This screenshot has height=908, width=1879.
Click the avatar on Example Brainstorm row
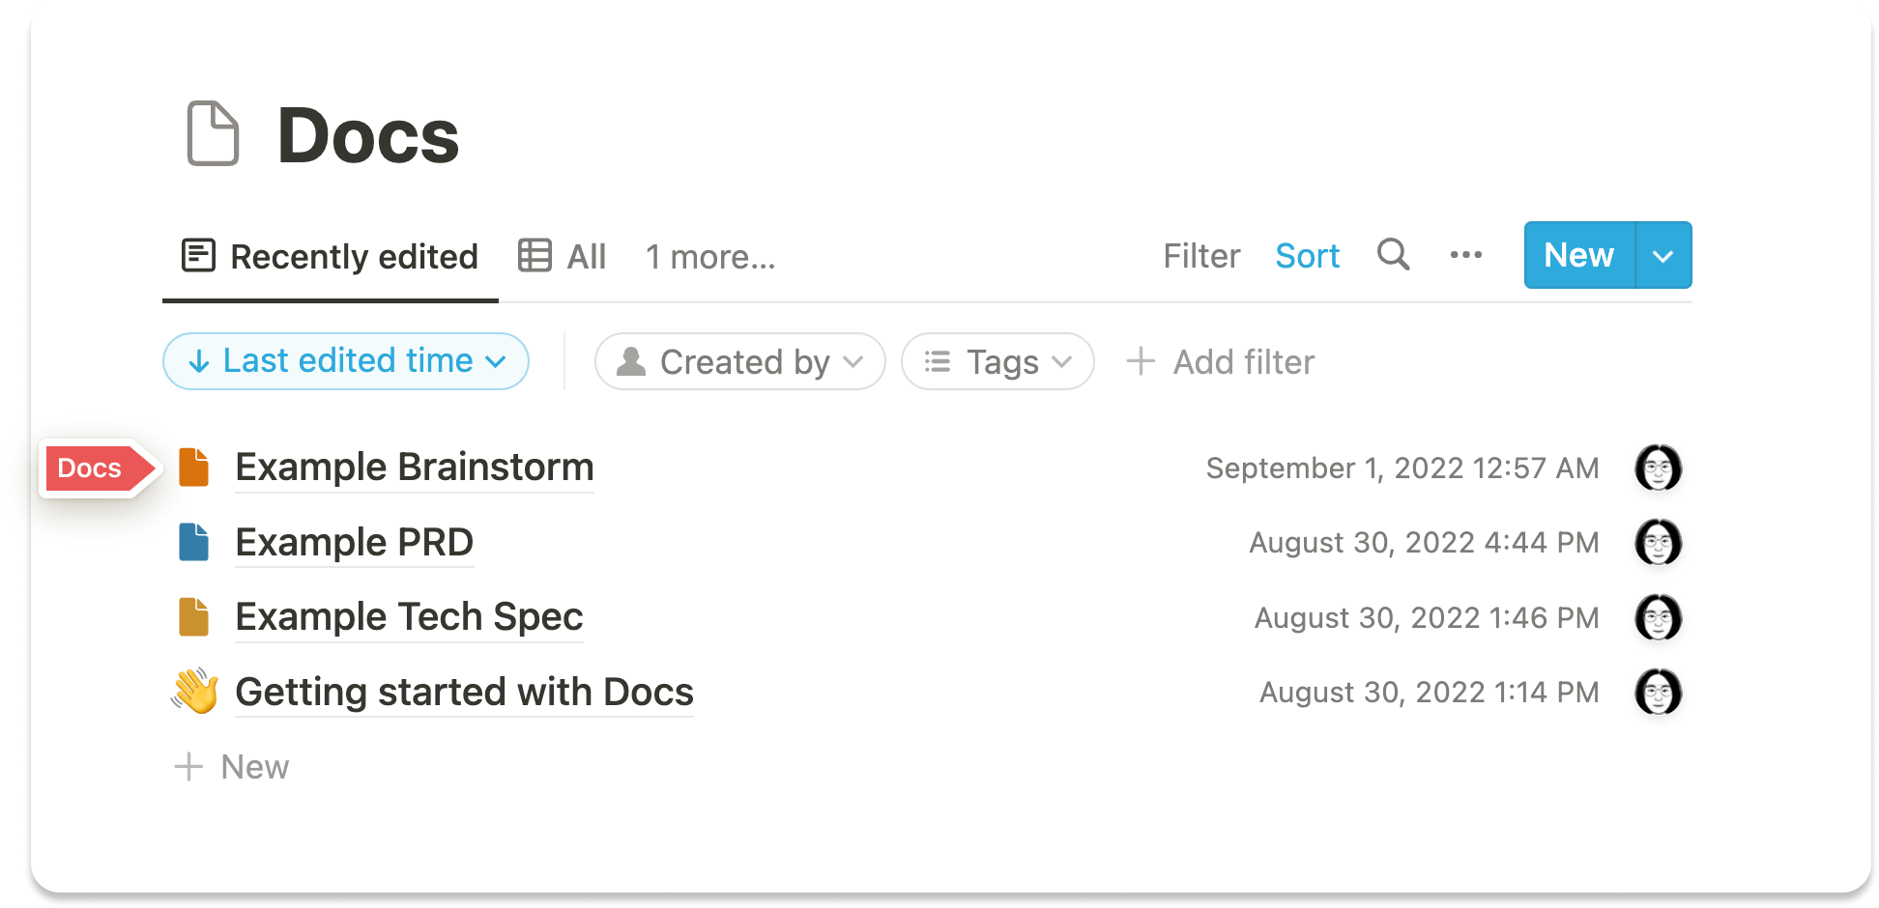point(1658,468)
